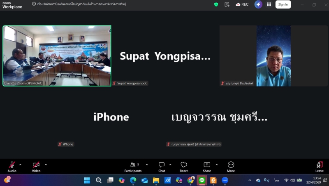Click the cloud REC recording indicator
The width and height of the screenshot is (329, 186).
click(x=242, y=5)
